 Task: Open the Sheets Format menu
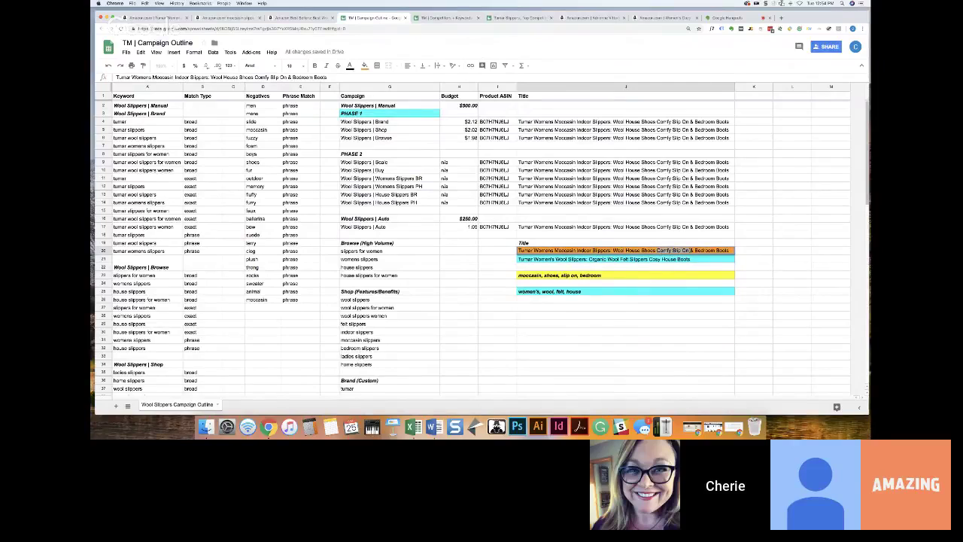[194, 53]
